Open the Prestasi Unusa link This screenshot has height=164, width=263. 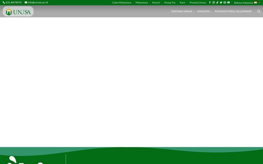(198, 3)
